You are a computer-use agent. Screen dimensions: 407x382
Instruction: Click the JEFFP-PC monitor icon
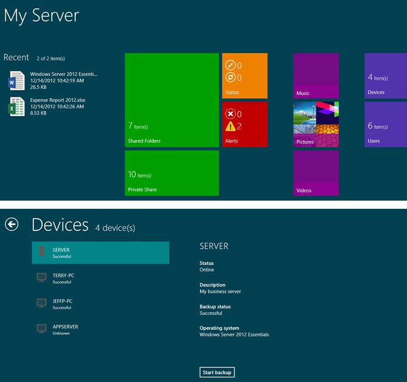tap(41, 303)
